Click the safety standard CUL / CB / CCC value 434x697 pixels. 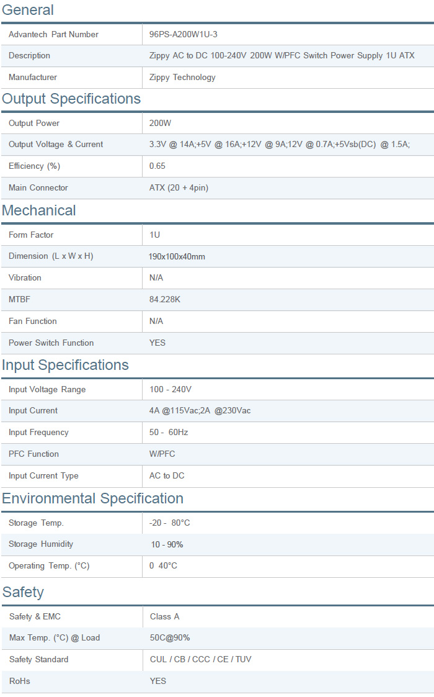200,660
